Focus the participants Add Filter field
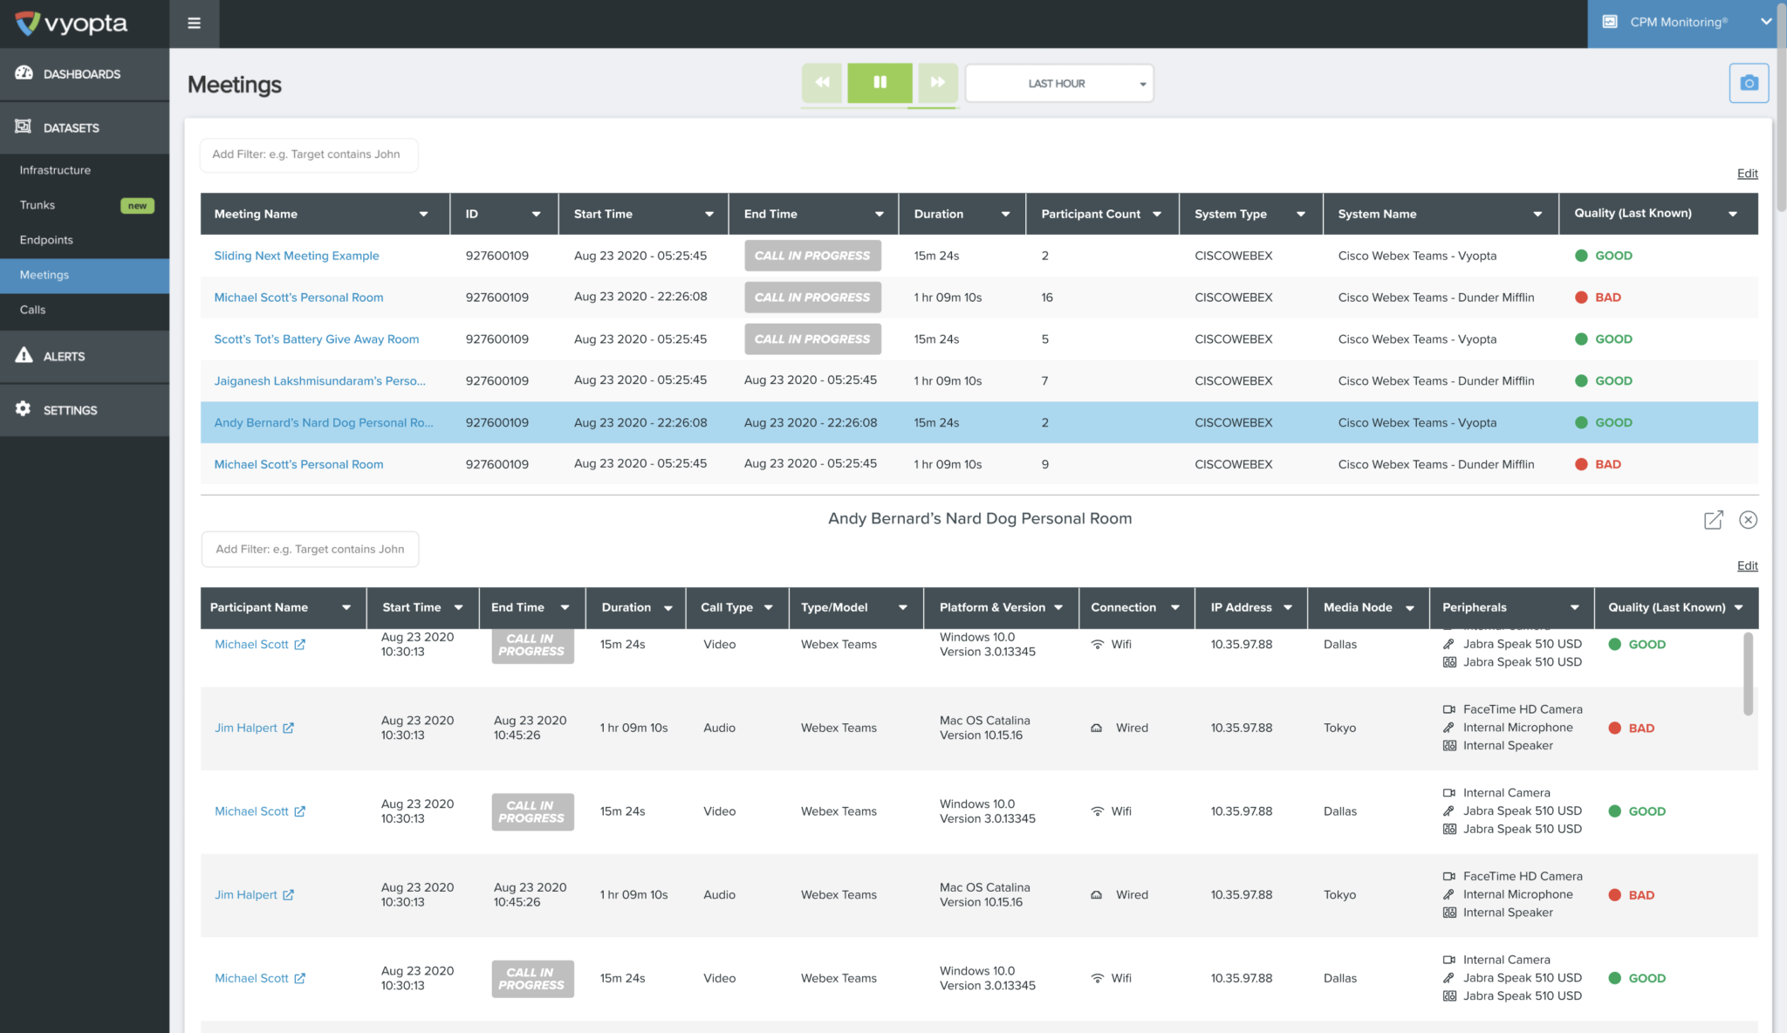This screenshot has height=1033, width=1787. point(310,549)
